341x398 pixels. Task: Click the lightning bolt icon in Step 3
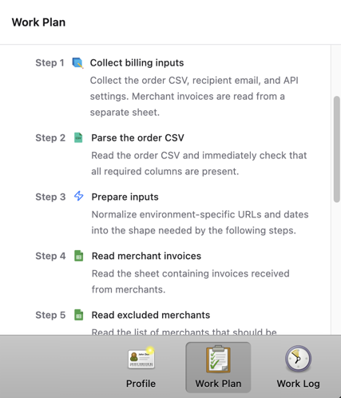(x=78, y=196)
